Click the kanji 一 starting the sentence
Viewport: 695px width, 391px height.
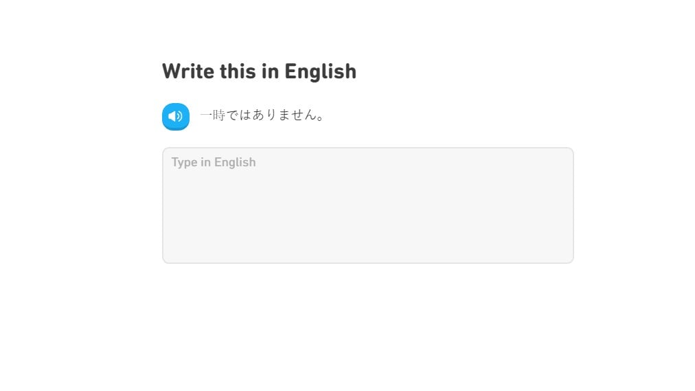coord(206,115)
